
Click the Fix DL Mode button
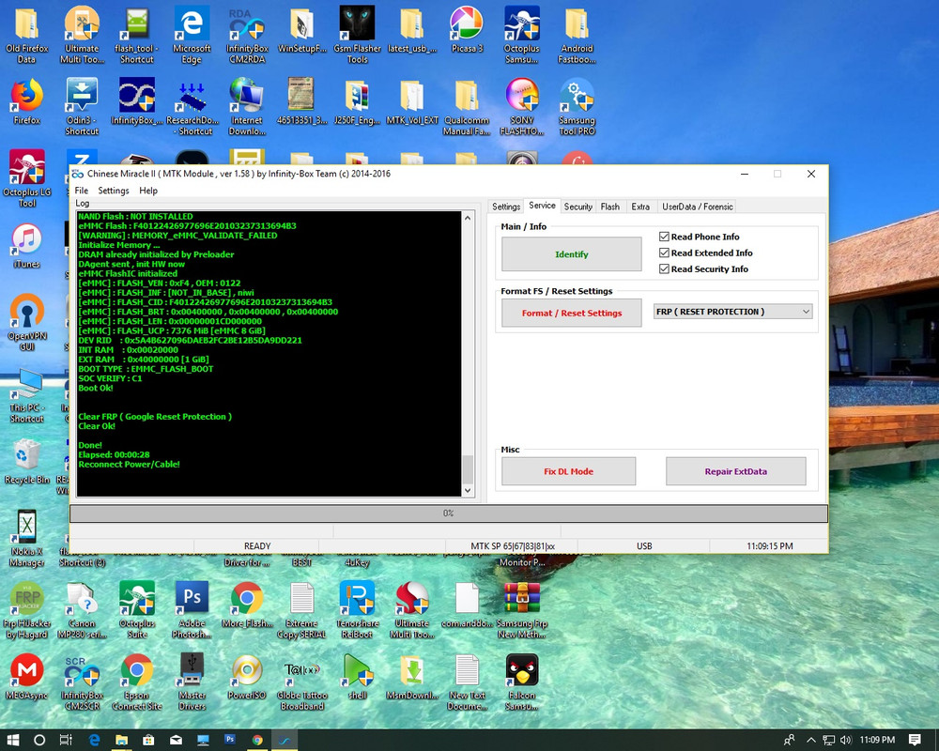(568, 471)
